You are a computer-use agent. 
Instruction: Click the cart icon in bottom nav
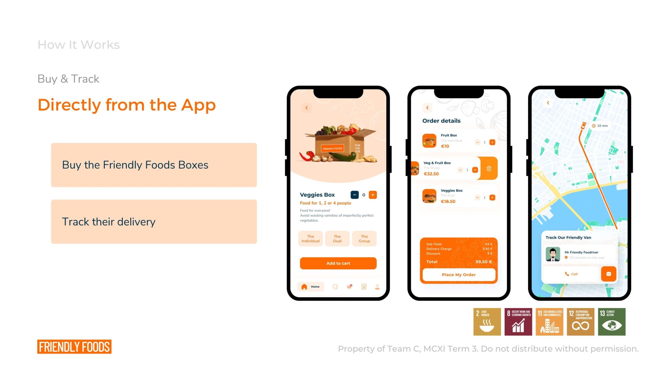(350, 286)
